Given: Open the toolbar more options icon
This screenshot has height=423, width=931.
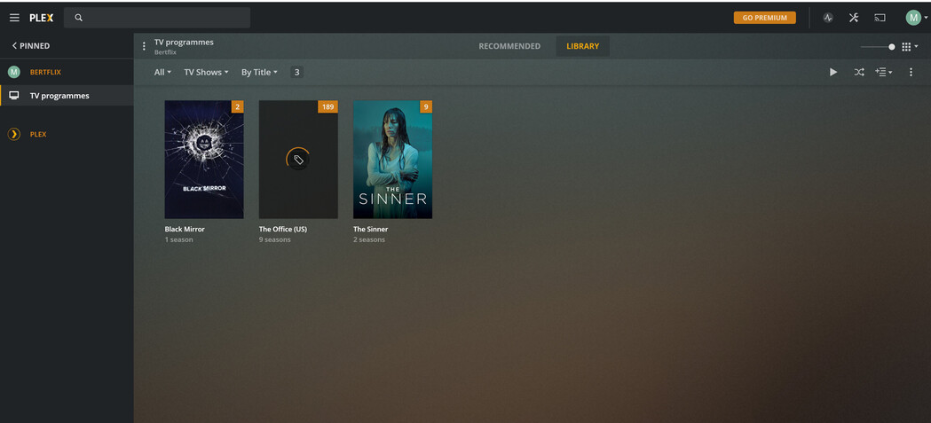Looking at the screenshot, I should click(911, 73).
